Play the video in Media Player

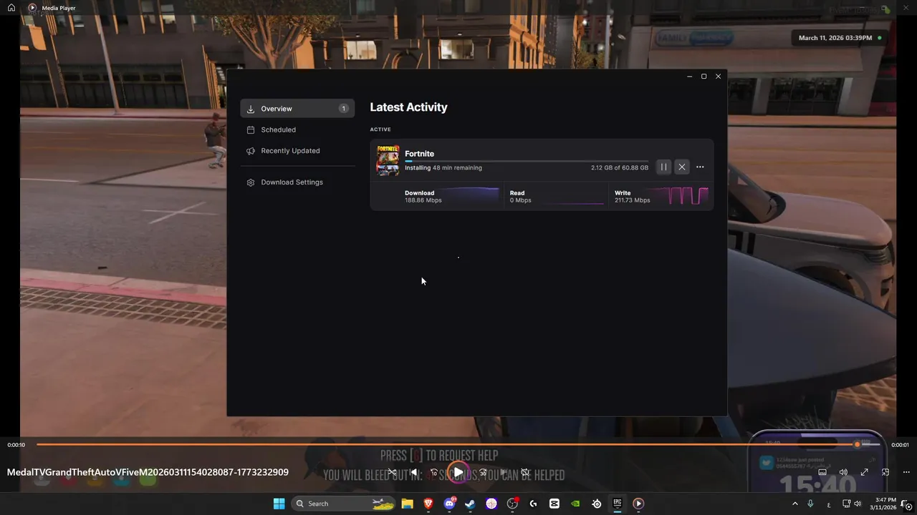click(x=458, y=472)
